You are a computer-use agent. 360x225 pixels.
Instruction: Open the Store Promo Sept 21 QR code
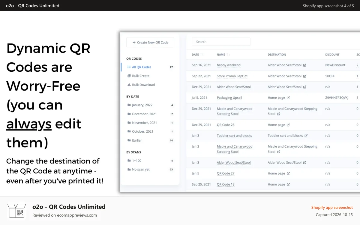pos(232,76)
